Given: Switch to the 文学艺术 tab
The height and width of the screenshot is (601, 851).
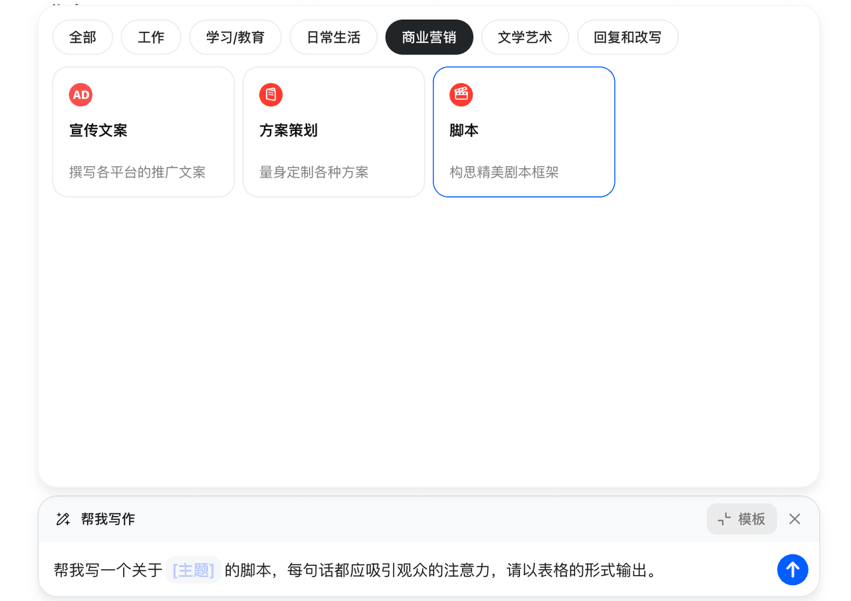Looking at the screenshot, I should click(x=525, y=37).
